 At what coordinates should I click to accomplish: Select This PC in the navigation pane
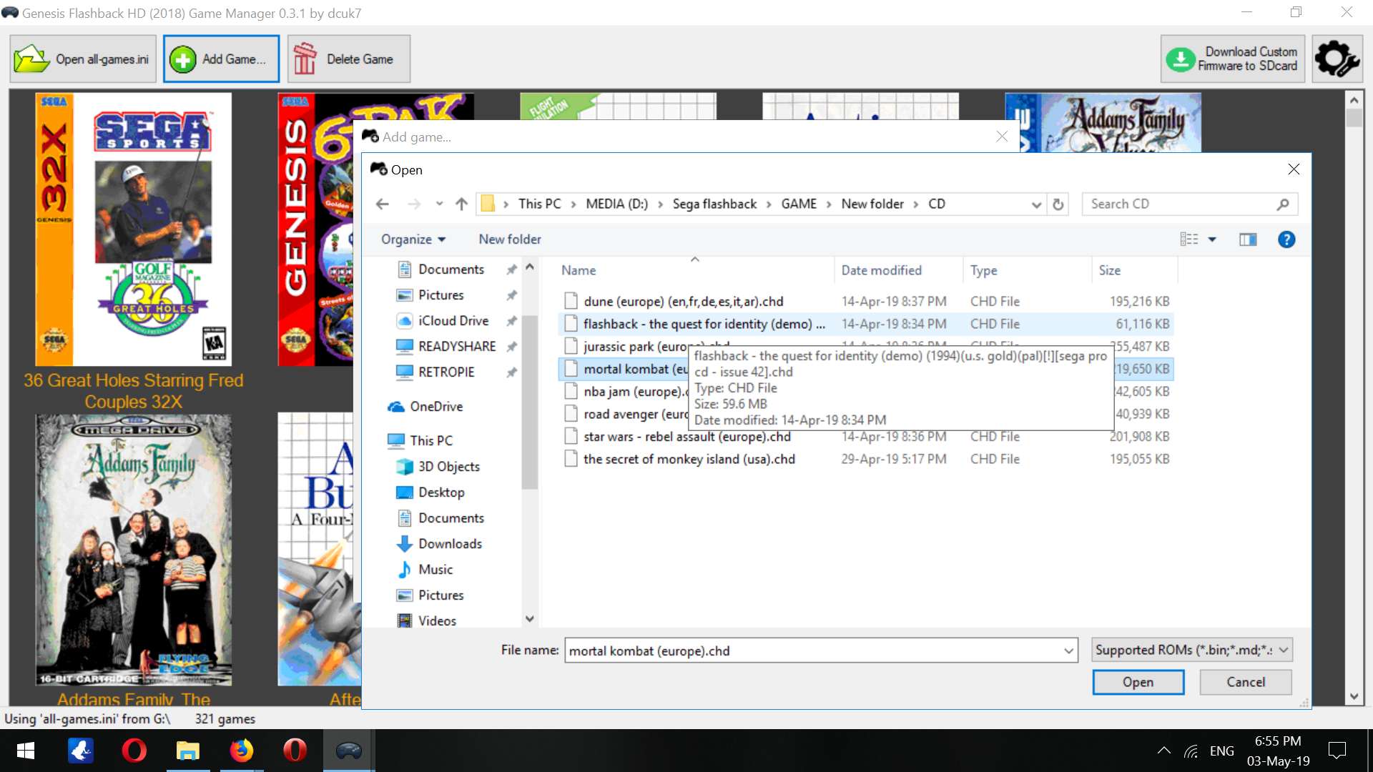[x=431, y=441]
